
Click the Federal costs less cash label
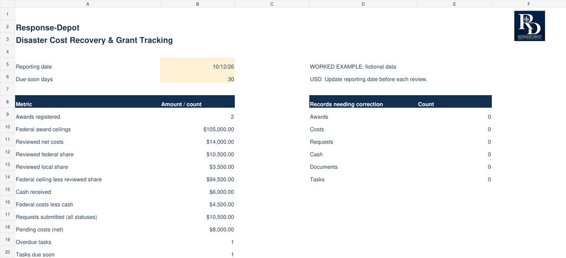pos(44,204)
